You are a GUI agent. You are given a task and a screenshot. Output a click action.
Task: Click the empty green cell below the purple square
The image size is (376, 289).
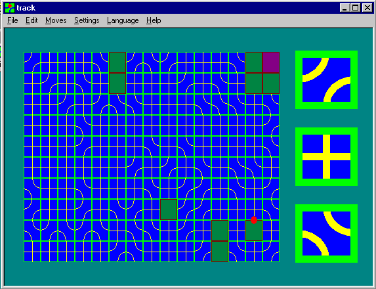click(271, 83)
